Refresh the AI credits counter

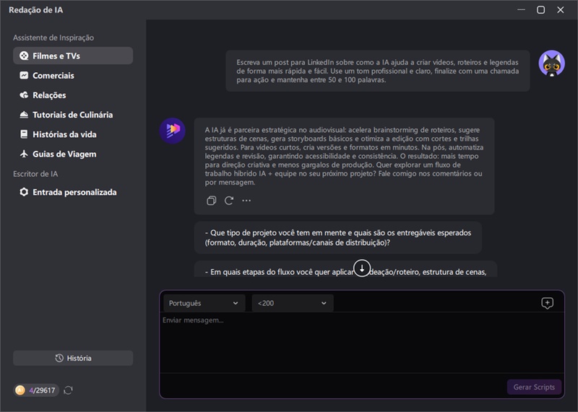coord(68,390)
